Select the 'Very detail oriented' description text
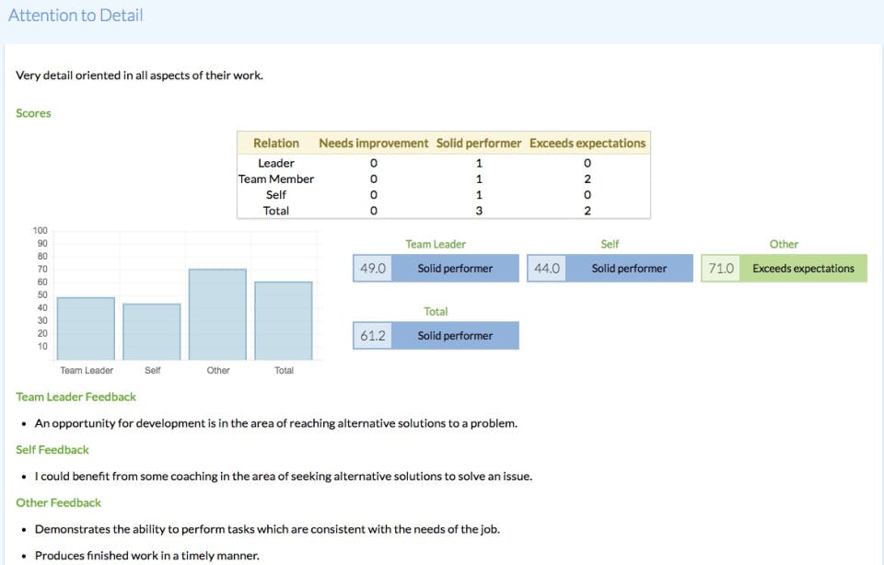 point(139,75)
